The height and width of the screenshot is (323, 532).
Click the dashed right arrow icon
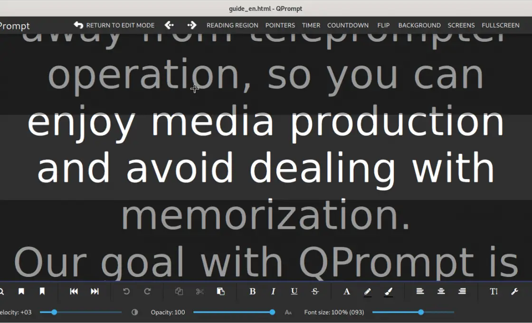[x=192, y=25]
